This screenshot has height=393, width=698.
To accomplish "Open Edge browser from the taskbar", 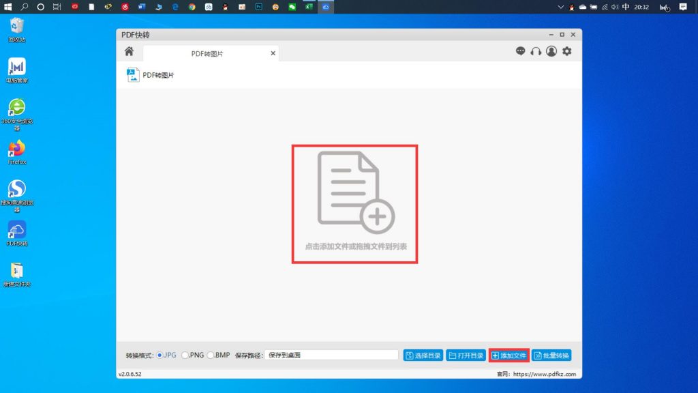I will point(175,7).
